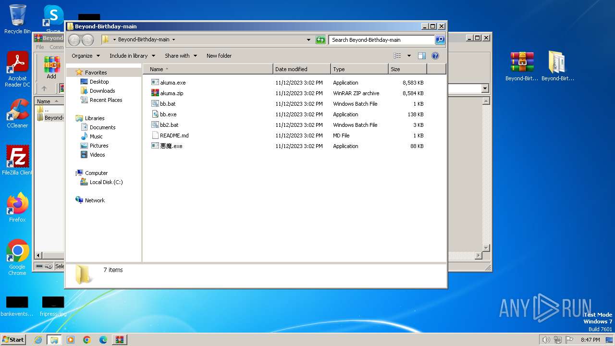Click the Start button
The height and width of the screenshot is (346, 615).
click(x=13, y=340)
